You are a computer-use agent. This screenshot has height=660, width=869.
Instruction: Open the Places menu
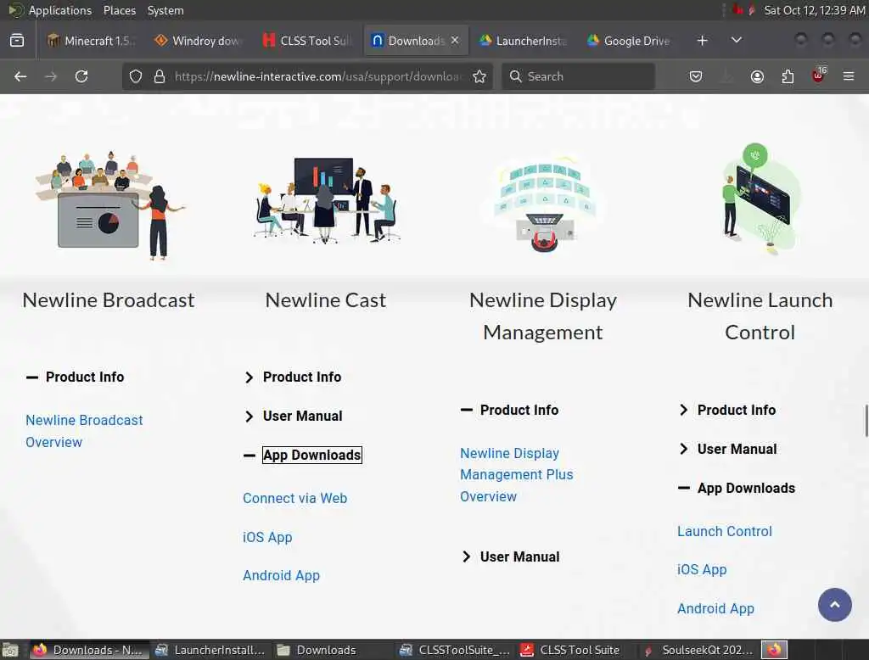(119, 10)
